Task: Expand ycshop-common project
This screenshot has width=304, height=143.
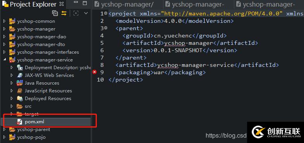Action: coord(5,21)
